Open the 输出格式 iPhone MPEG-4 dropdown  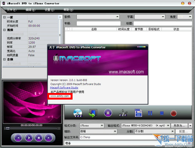click(x=168, y=125)
